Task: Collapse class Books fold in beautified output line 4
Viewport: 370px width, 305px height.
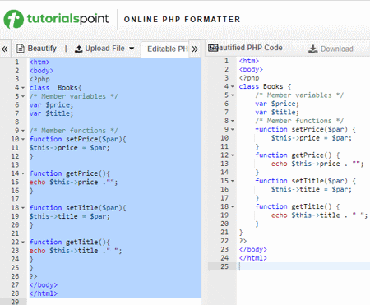Action: [233, 86]
